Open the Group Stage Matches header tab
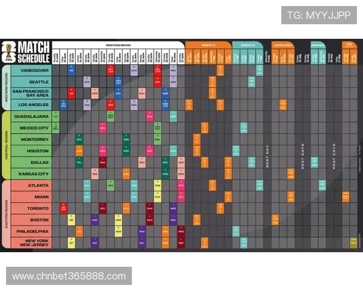Screen dimensions: 363x291 click(119, 45)
